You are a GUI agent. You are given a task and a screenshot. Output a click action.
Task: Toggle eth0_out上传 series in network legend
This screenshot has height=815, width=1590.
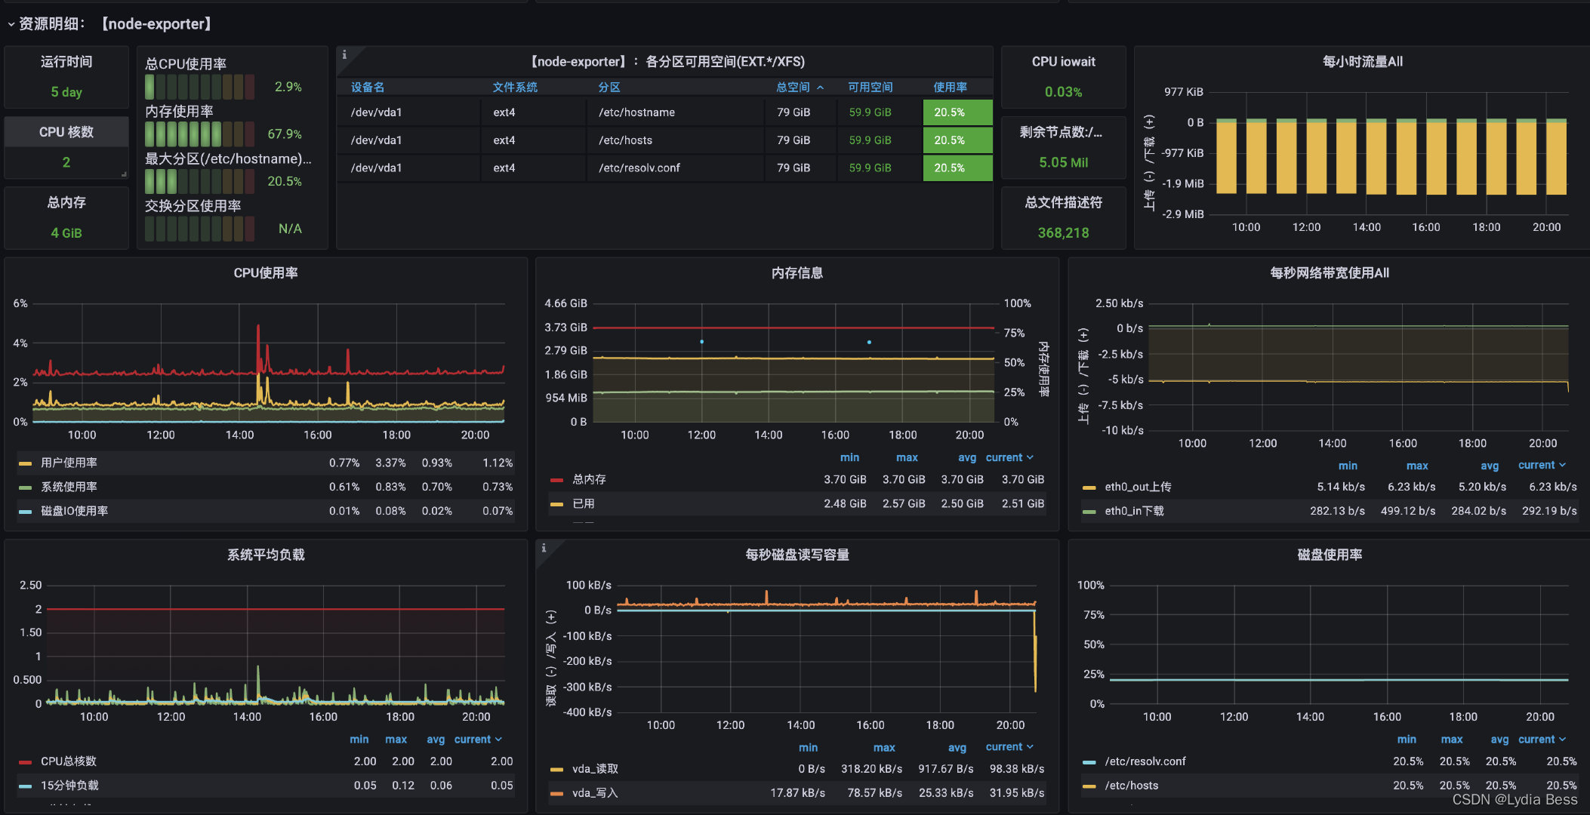point(1138,487)
